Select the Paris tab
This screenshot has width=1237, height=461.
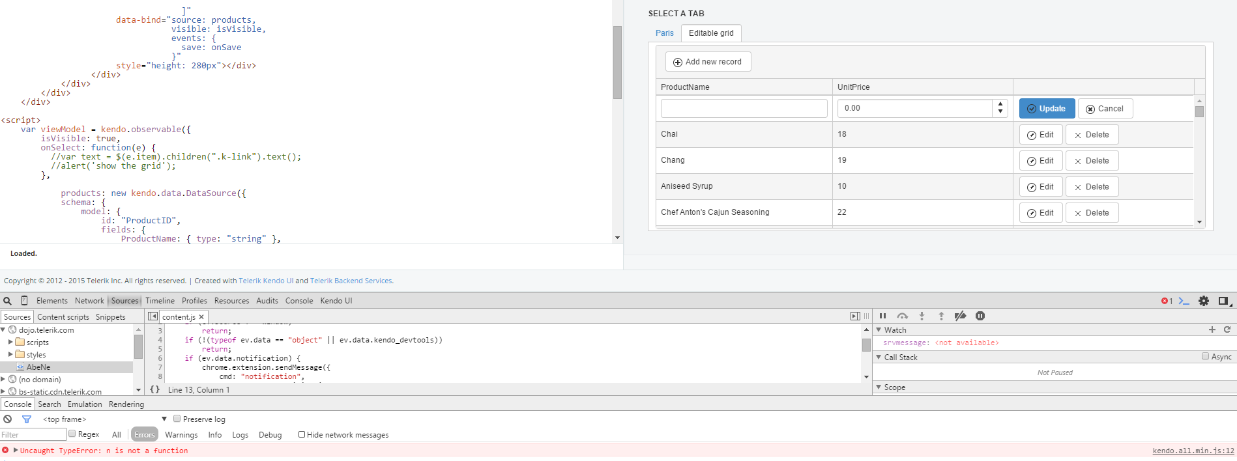click(x=665, y=33)
